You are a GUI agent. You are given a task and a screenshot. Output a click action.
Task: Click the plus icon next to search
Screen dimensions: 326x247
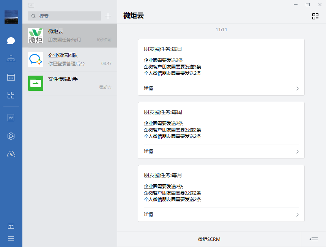(108, 16)
